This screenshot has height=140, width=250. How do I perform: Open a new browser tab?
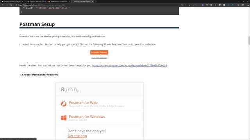pos(96,2)
